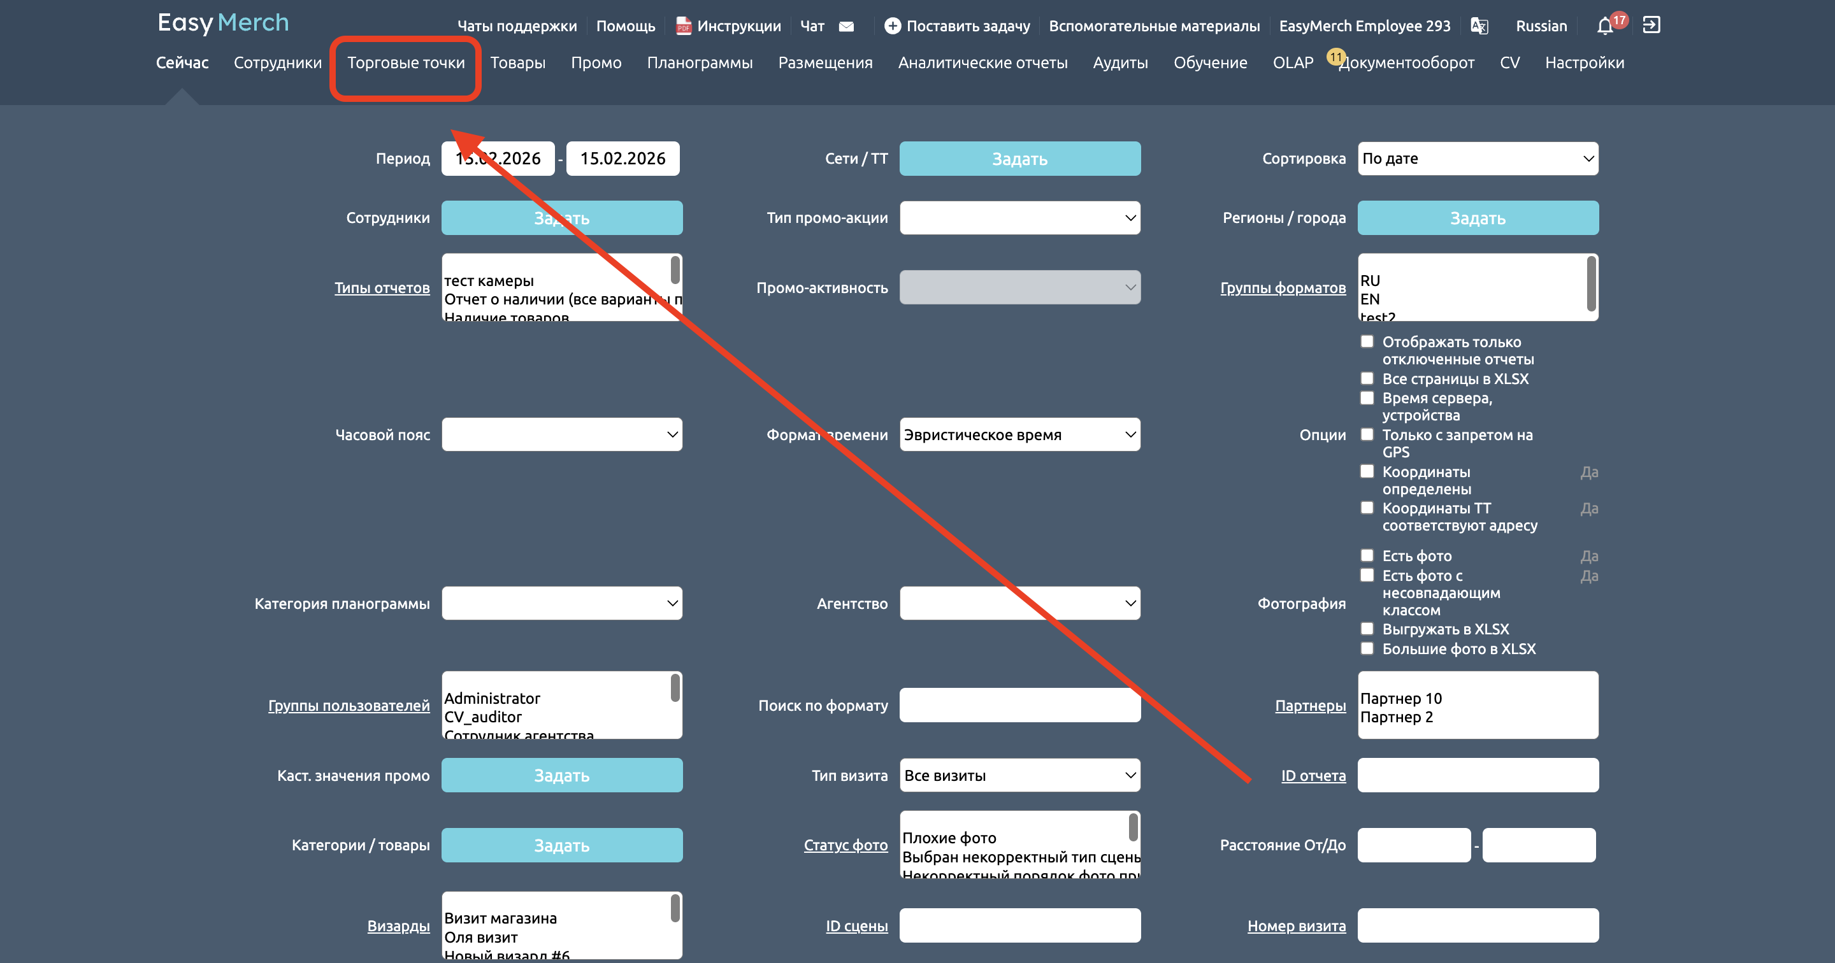1835x963 pixels.
Task: Click the ID отчета input field
Action: 1478,775
